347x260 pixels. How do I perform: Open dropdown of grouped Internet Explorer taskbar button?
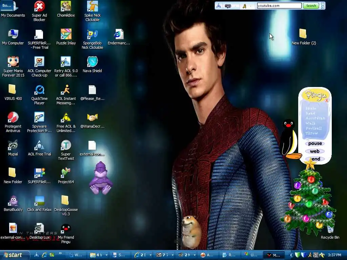(150, 255)
